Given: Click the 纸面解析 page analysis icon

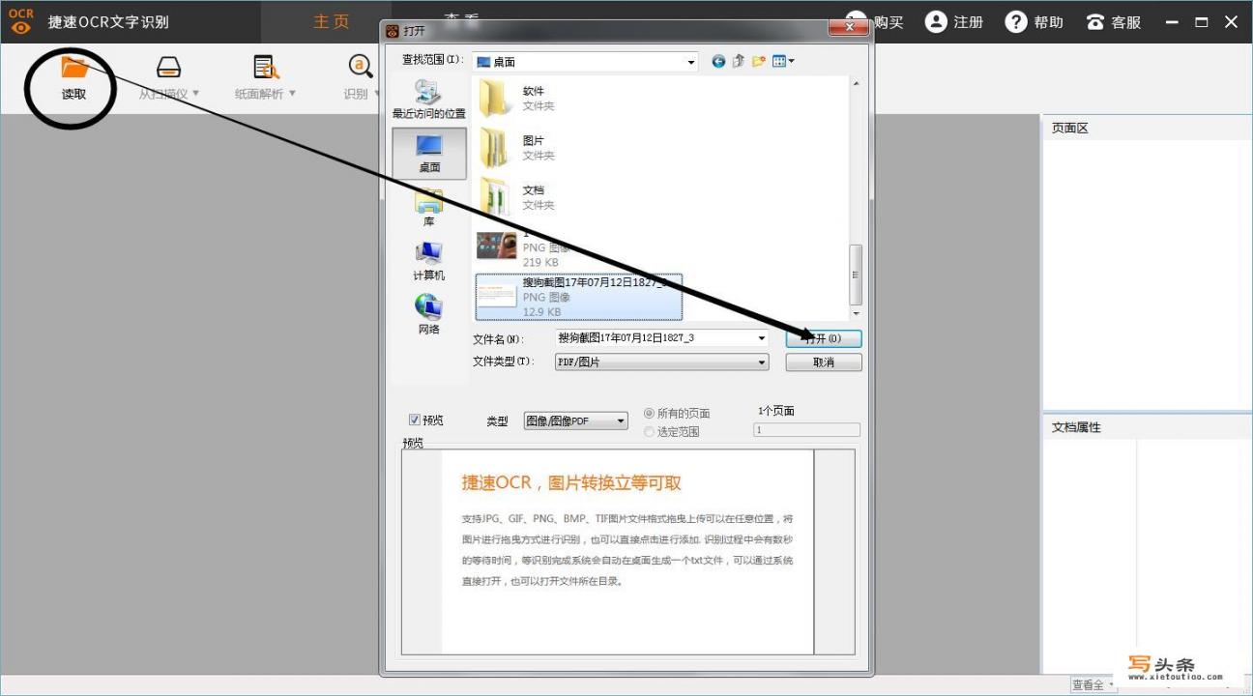Looking at the screenshot, I should point(265,67).
